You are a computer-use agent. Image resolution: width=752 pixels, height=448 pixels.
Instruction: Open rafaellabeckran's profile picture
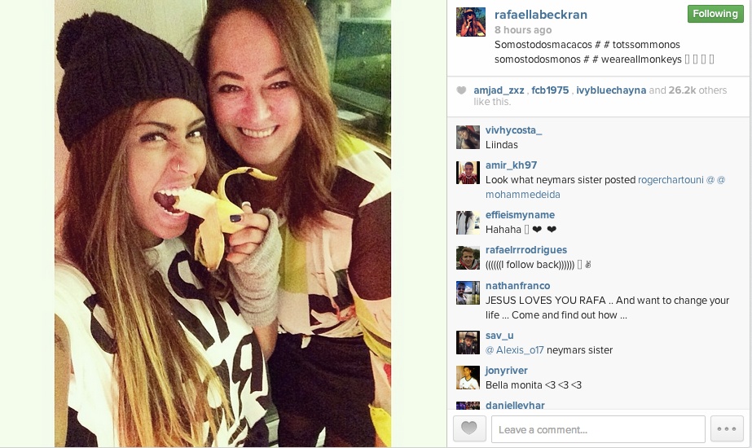point(470,21)
